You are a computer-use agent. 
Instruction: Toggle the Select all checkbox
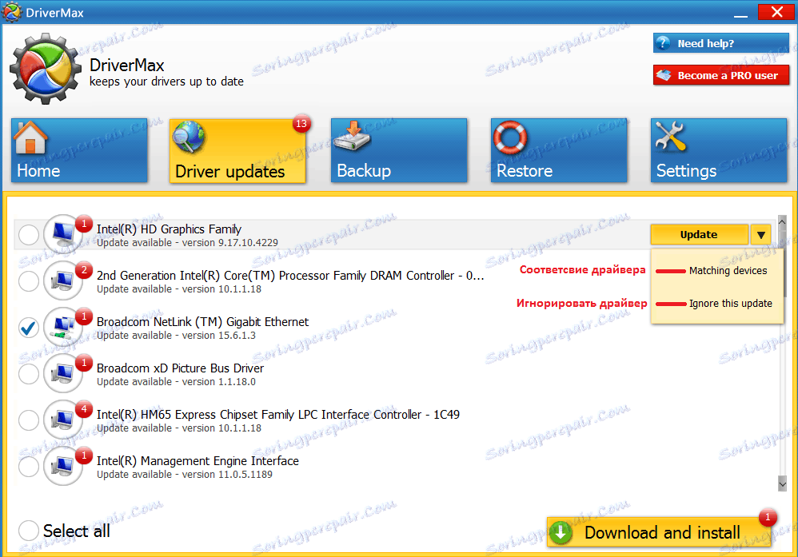[29, 531]
